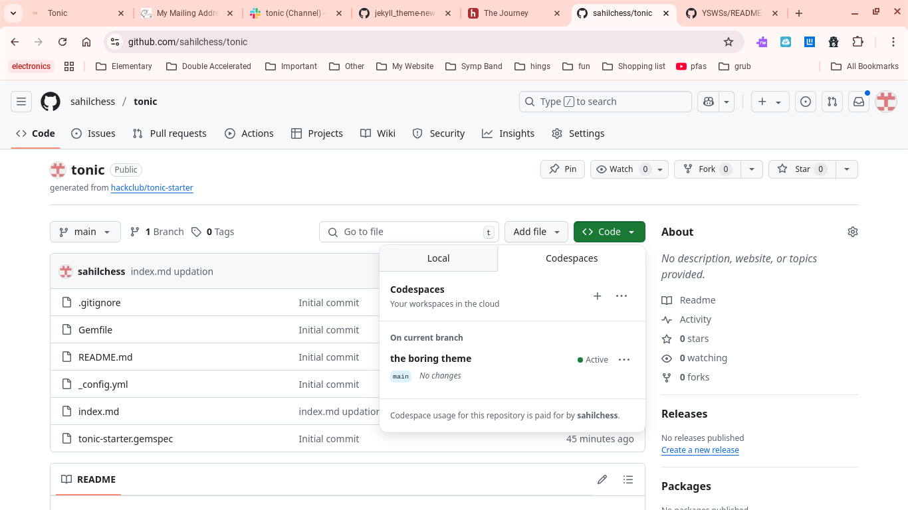Image resolution: width=908 pixels, height=510 pixels.
Task: Open tonic-starter.gemspec file
Action: [x=126, y=439]
